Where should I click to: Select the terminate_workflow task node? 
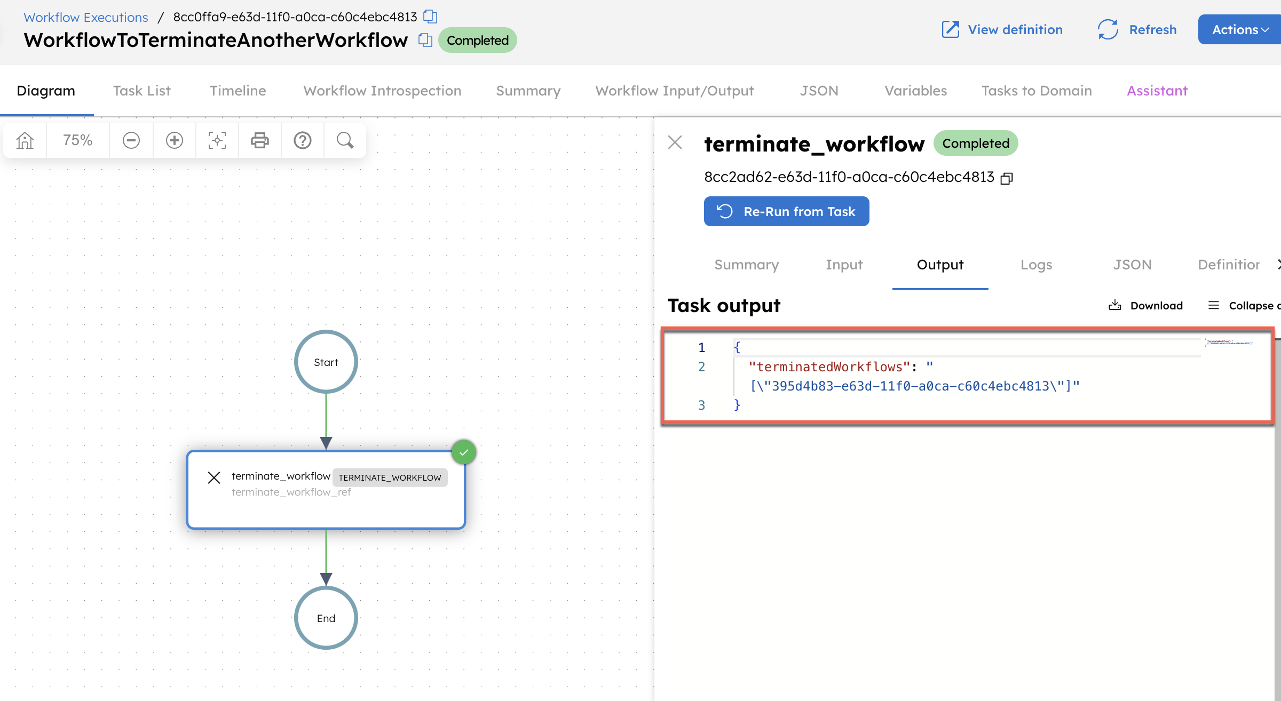click(326, 490)
